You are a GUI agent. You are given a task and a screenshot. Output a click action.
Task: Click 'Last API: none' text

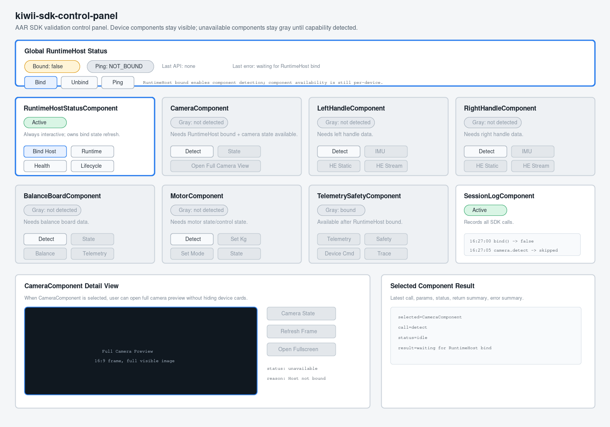pyautogui.click(x=178, y=66)
